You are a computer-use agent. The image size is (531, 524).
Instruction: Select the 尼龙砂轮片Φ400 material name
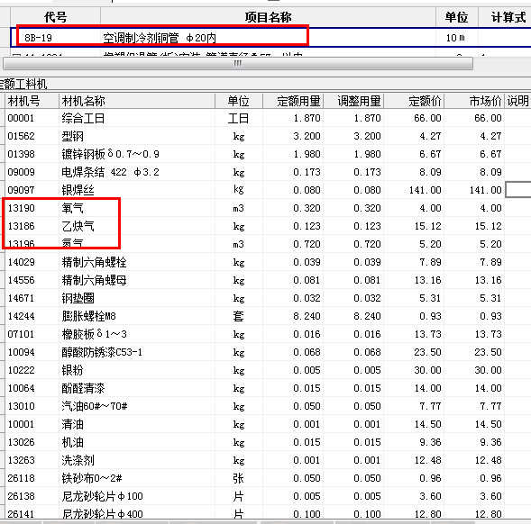[x=102, y=514]
